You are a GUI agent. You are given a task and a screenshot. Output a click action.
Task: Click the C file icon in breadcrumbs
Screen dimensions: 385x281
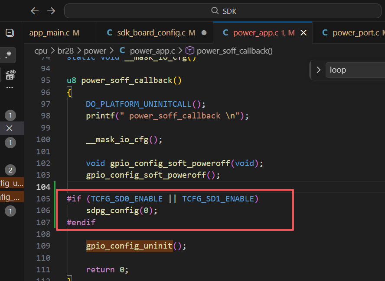122,51
